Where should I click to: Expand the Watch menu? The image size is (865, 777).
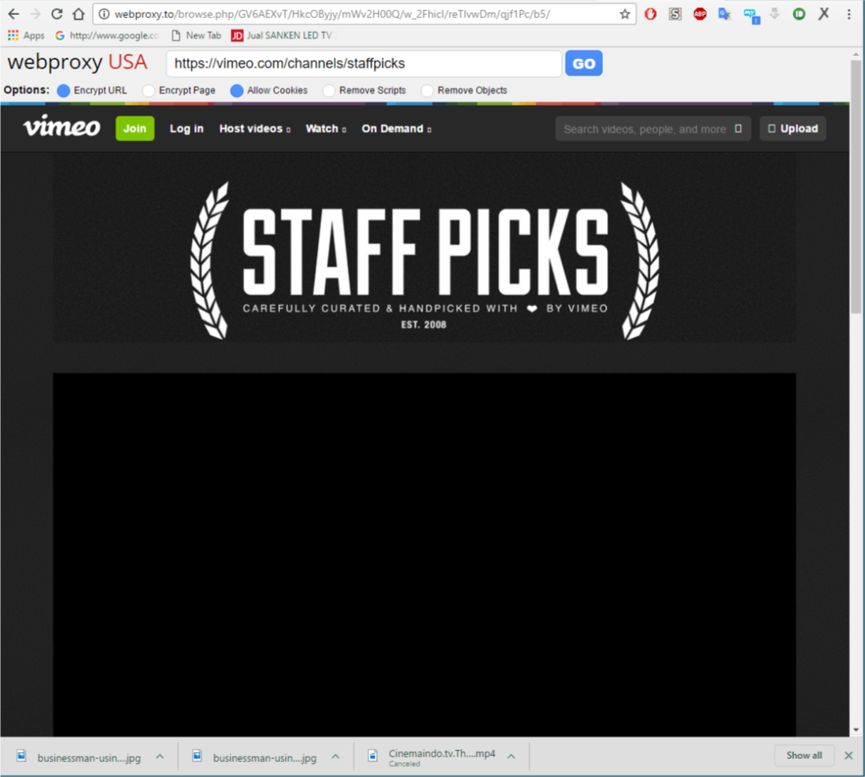pos(326,128)
